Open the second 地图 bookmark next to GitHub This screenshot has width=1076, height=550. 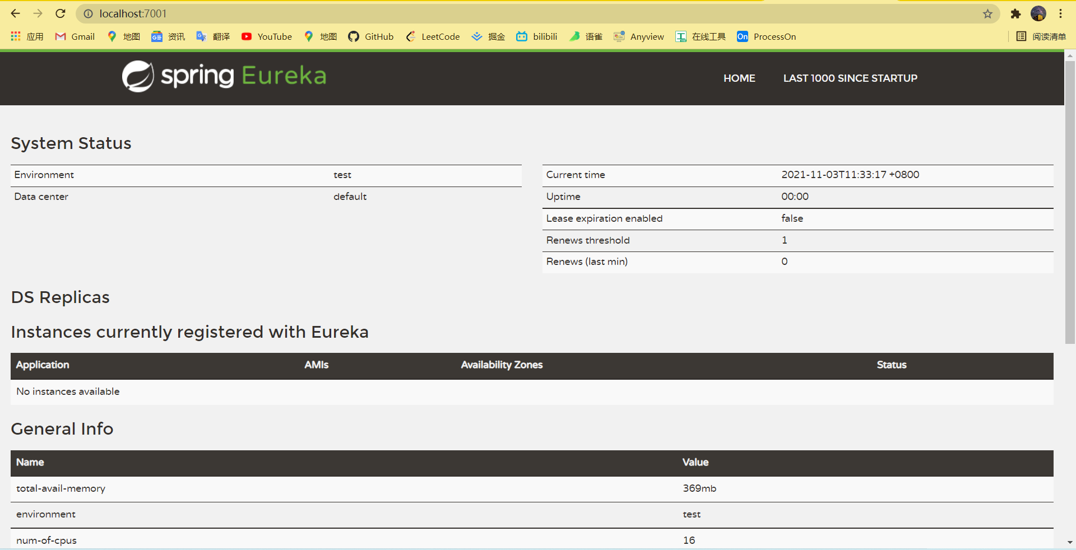pyautogui.click(x=320, y=36)
